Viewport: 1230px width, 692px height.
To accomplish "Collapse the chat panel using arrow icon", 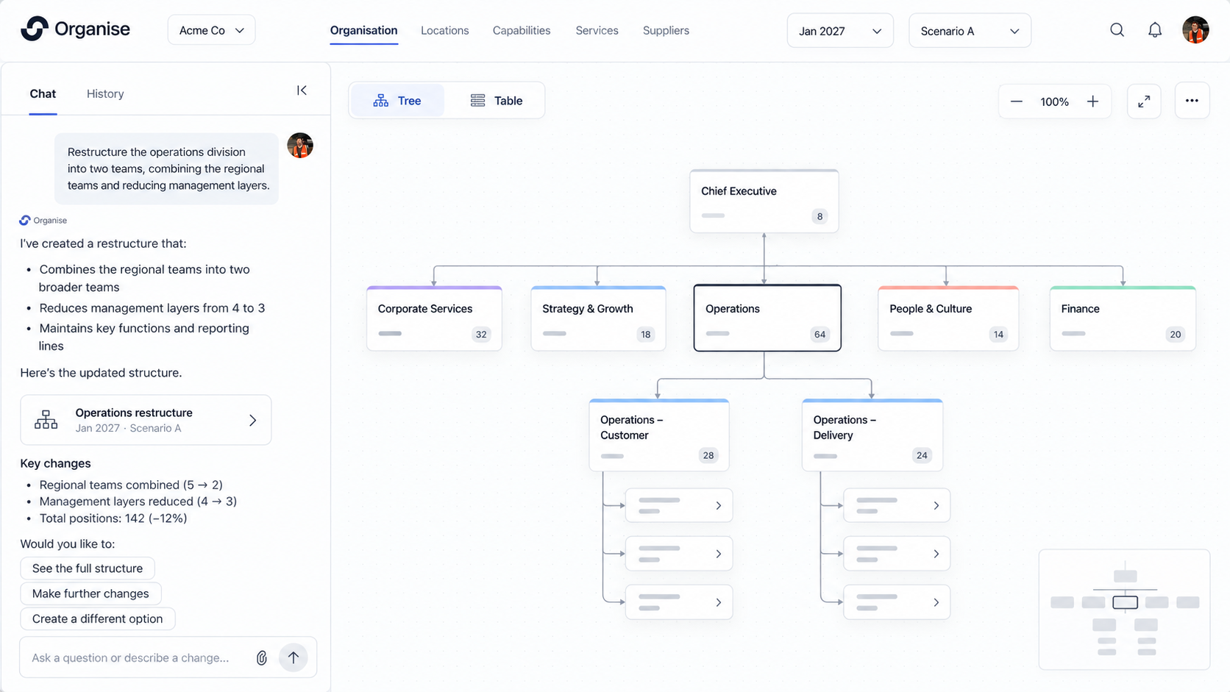I will click(x=302, y=90).
